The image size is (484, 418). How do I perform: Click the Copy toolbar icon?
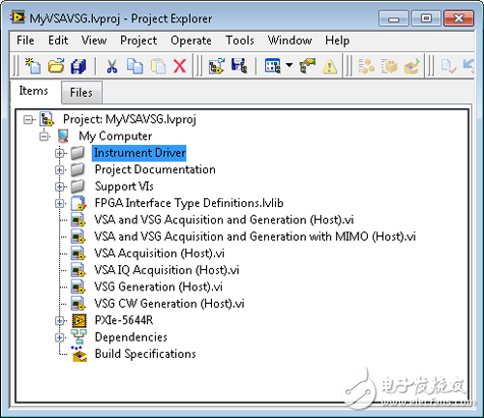click(x=135, y=66)
